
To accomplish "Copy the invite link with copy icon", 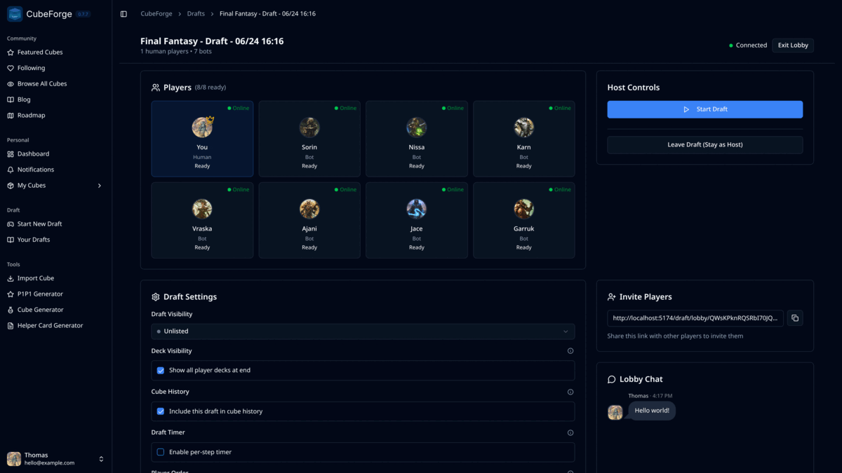I will pos(795,318).
